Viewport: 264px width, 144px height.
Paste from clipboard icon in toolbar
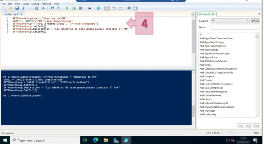click(37, 8)
